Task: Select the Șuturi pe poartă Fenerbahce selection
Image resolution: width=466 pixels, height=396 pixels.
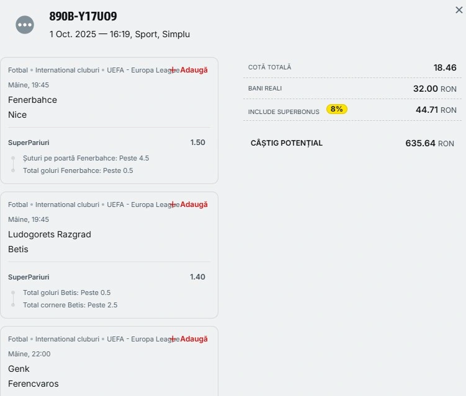Action: 86,158
